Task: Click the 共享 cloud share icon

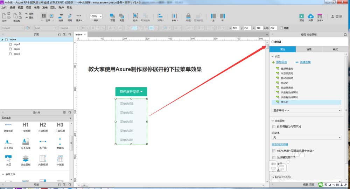Action: pos(310,16)
